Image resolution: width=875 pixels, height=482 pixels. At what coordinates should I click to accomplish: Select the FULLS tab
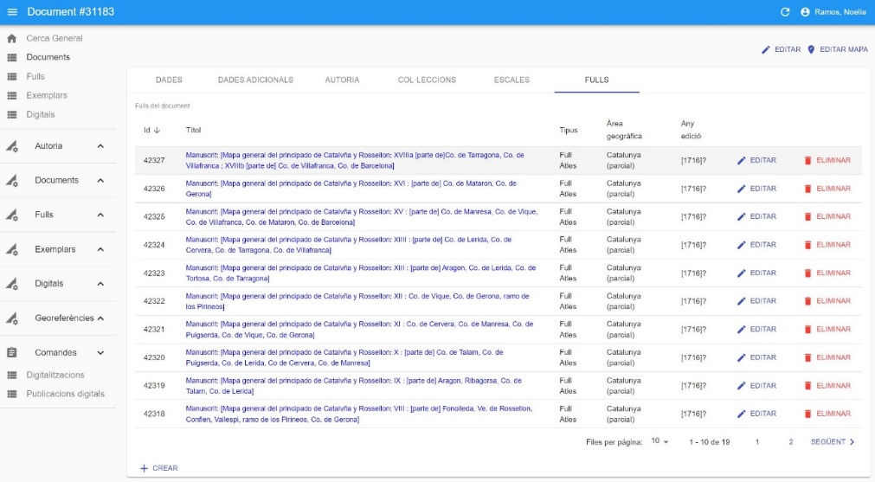click(x=596, y=80)
